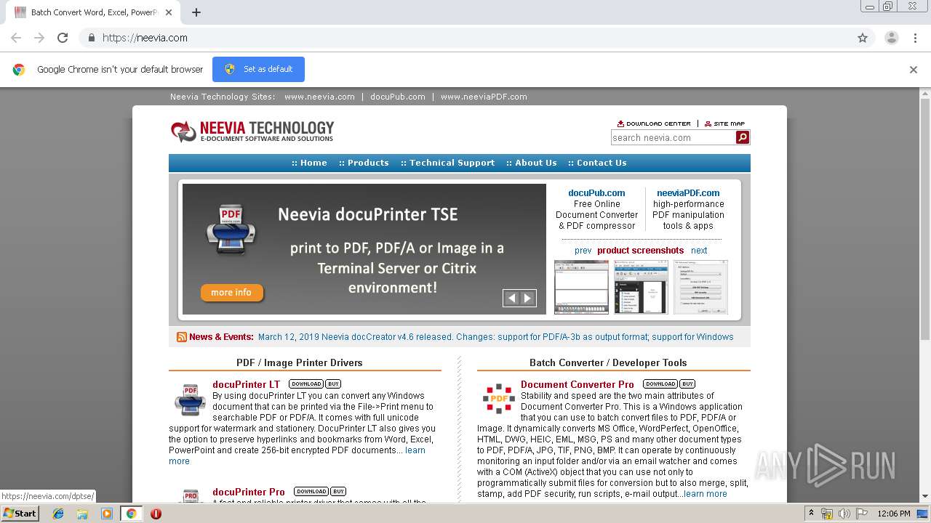Image resolution: width=931 pixels, height=523 pixels.
Task: Click the orange more info button
Action: pos(231,293)
